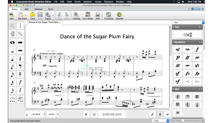The image size is (213, 123).
Task: Close Dance of the Sugar Plum Fairy tab
Action: pyautogui.click(x=60, y=22)
